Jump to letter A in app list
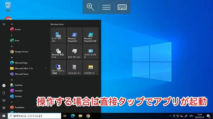This screenshot has width=213, height=119. coord(12,24)
